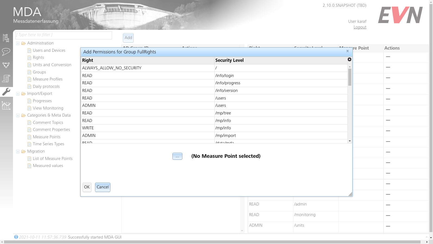
Task: Open the measure point selector via the ... button
Action: (x=177, y=156)
